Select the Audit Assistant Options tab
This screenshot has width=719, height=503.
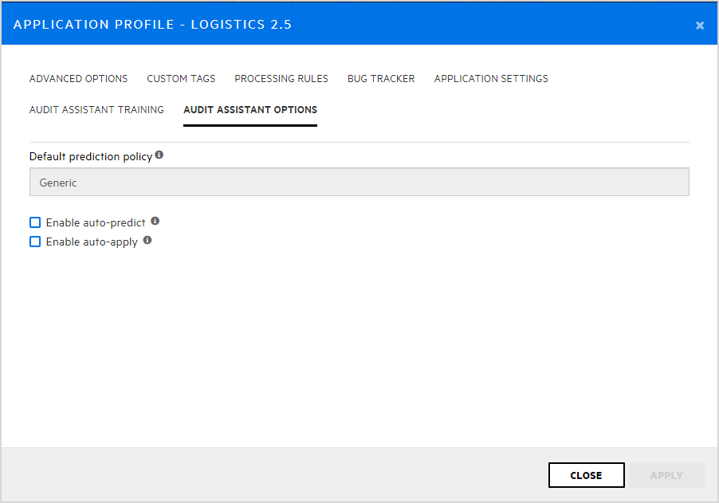coord(250,110)
